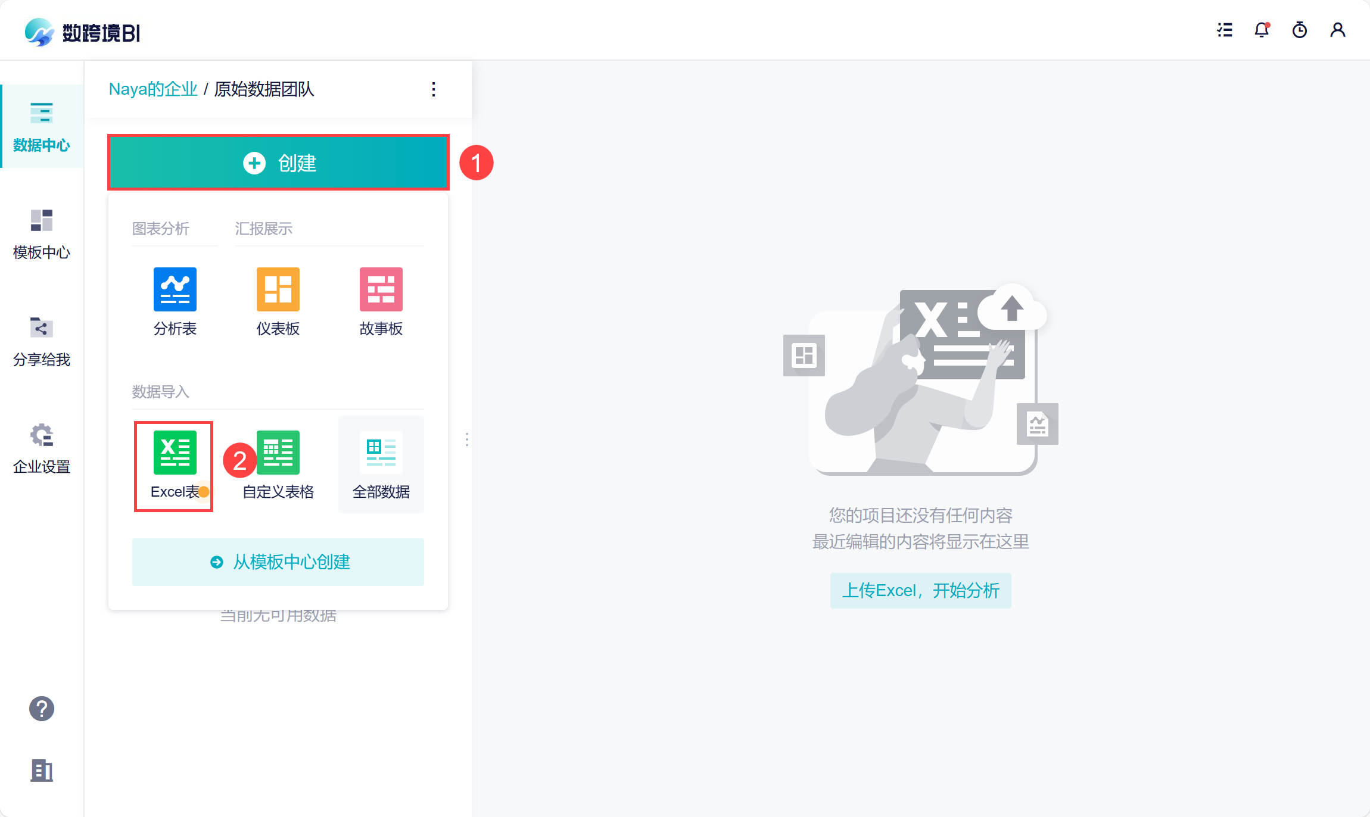Click the enterprise building icon in sidebar

42,771
